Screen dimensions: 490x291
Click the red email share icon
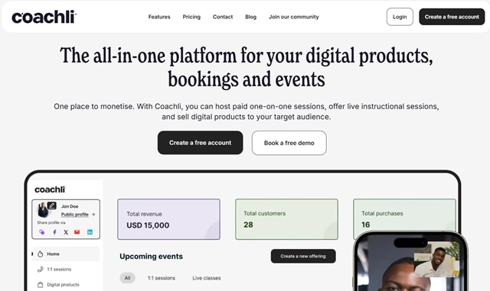77,231
